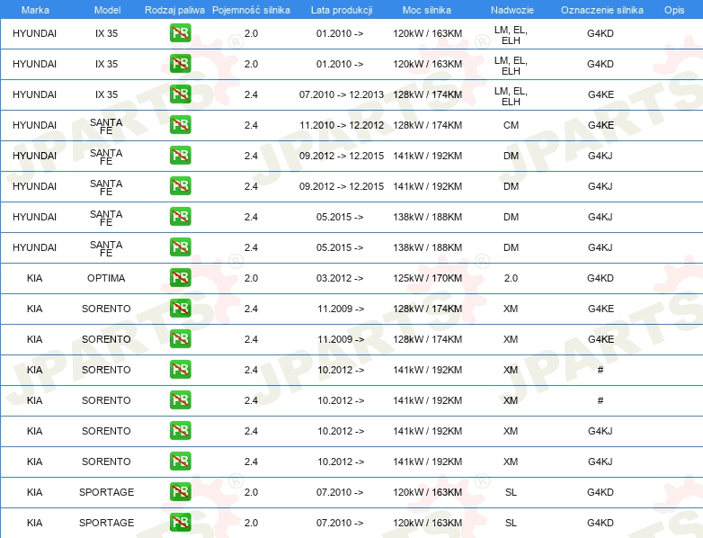The image size is (703, 538).
Task: Select the Moc silnika column header
Action: 427,9
